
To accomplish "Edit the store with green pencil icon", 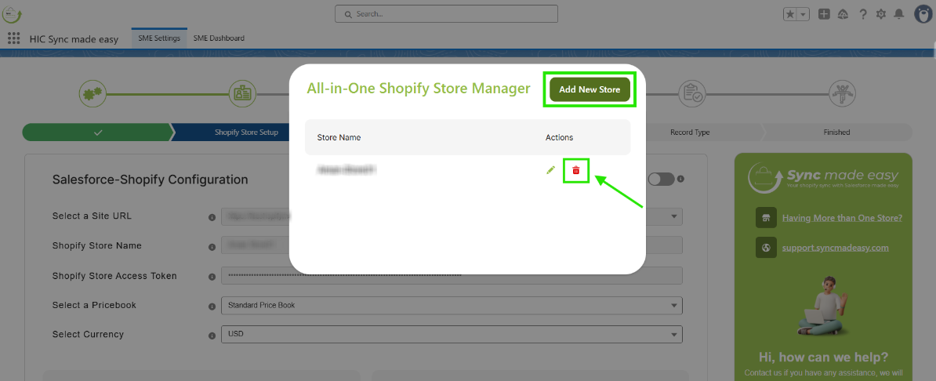I will 550,170.
